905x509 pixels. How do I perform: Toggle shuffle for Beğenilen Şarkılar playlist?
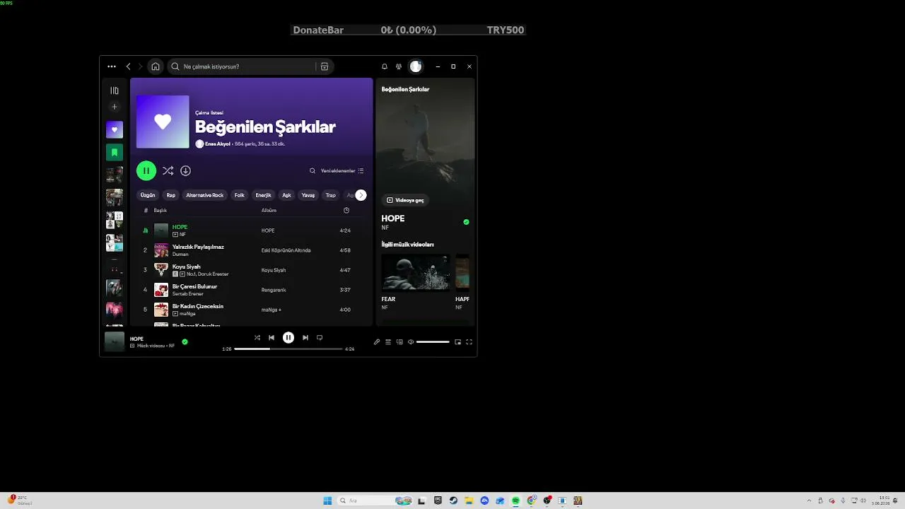[168, 170]
